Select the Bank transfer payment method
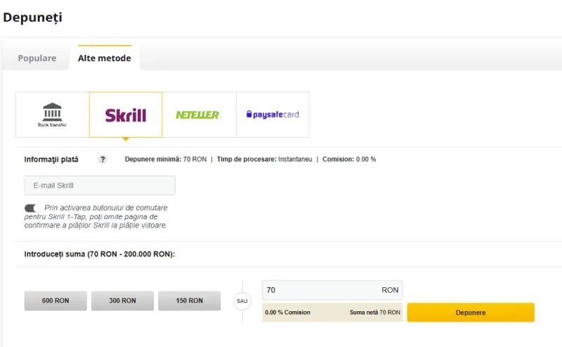562x347 pixels. (52, 114)
